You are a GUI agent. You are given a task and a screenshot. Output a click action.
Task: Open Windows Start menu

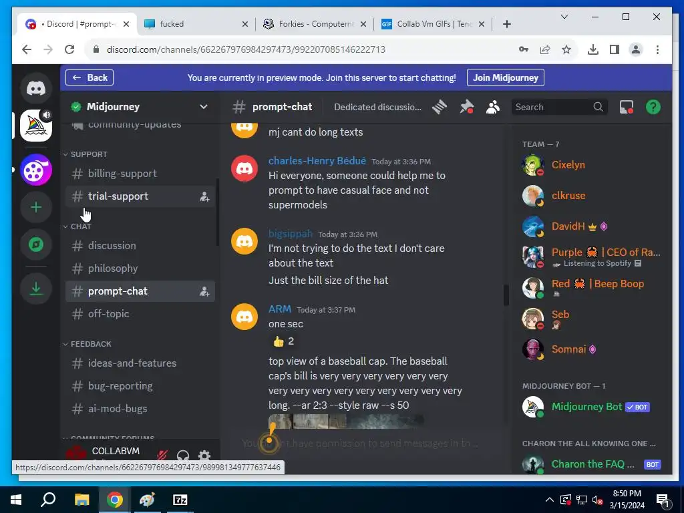pyautogui.click(x=16, y=500)
